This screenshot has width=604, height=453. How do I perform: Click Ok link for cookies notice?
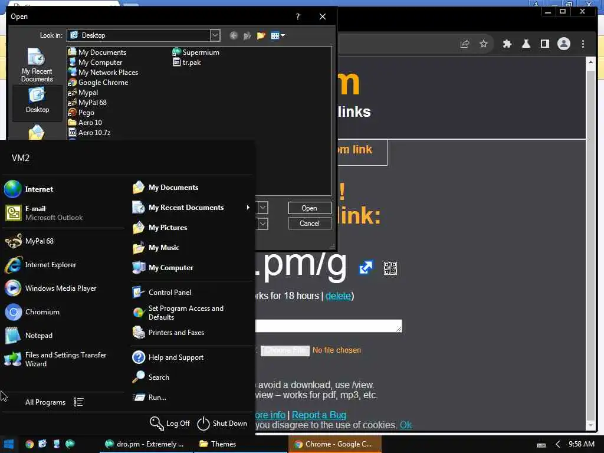coord(406,425)
